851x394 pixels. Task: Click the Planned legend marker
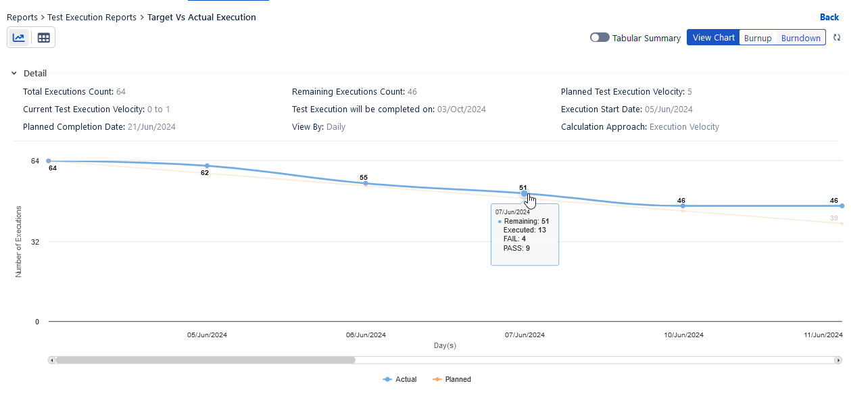point(436,379)
